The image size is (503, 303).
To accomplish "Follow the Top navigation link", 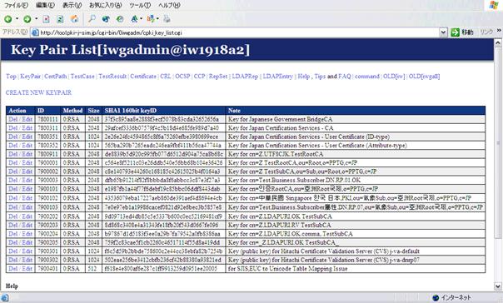I will point(11,77).
